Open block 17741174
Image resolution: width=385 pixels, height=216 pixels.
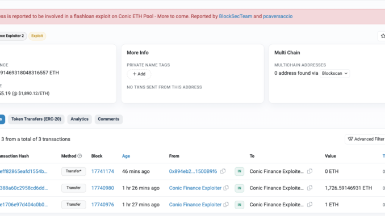[103, 171]
